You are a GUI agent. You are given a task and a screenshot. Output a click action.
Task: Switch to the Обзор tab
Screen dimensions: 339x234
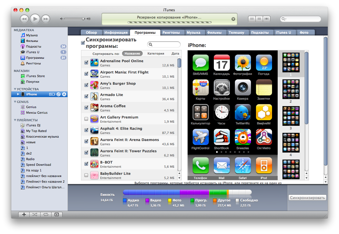click(91, 32)
